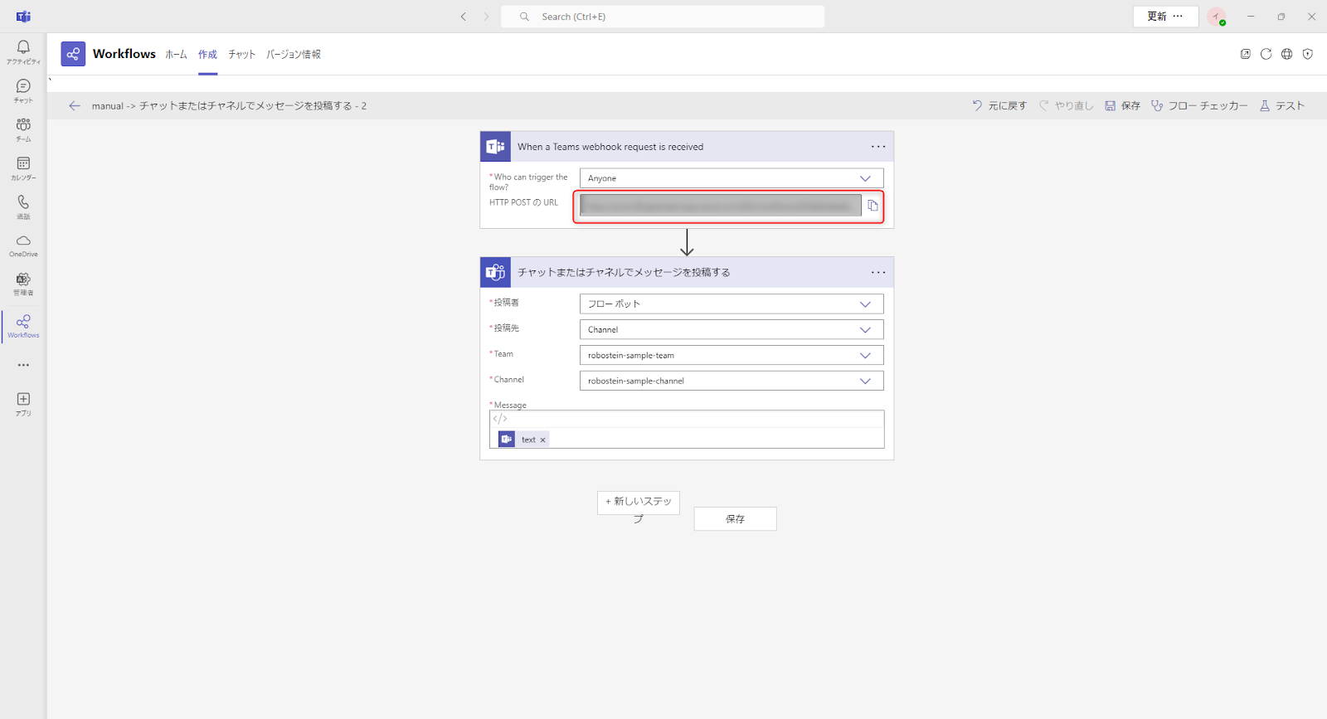Switch to the 作成 tab
The height and width of the screenshot is (719, 1327).
tap(207, 55)
